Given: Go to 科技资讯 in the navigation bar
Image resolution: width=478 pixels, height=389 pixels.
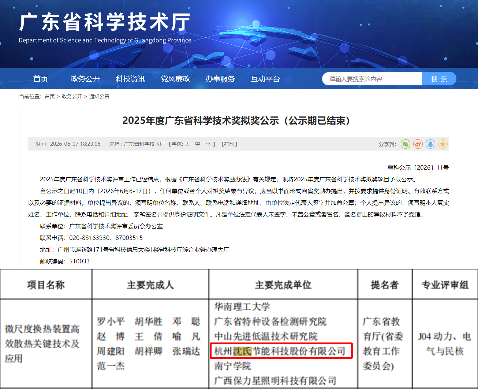Looking at the screenshot, I should [x=131, y=79].
